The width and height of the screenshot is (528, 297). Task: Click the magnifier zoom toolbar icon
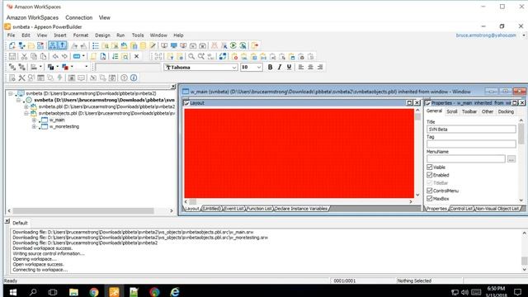click(x=191, y=56)
